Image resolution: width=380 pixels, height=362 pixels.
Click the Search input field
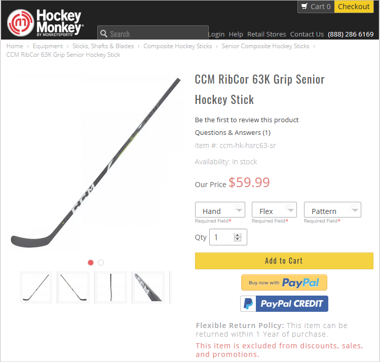[x=153, y=32]
